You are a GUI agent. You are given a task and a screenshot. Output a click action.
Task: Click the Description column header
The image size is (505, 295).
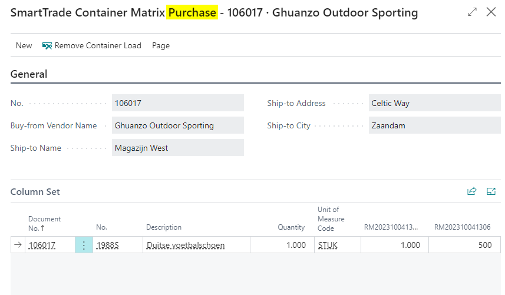(x=164, y=227)
